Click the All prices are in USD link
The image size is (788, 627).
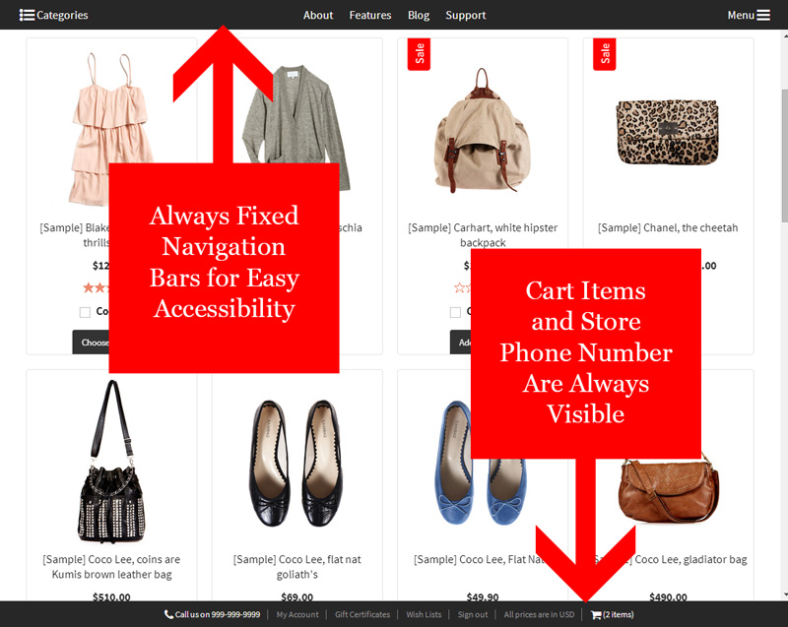pyautogui.click(x=539, y=614)
